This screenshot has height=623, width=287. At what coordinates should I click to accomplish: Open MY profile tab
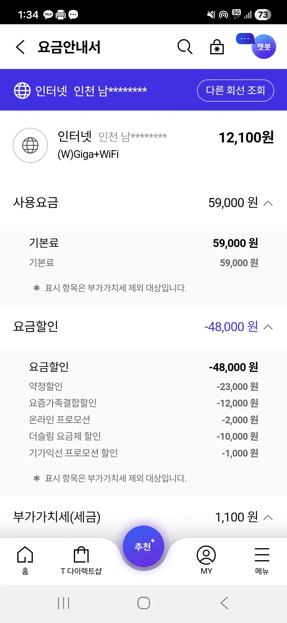coord(206,560)
